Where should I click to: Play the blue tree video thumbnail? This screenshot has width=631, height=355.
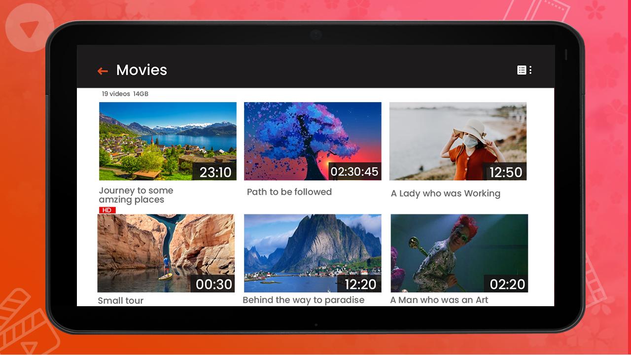pos(313,141)
